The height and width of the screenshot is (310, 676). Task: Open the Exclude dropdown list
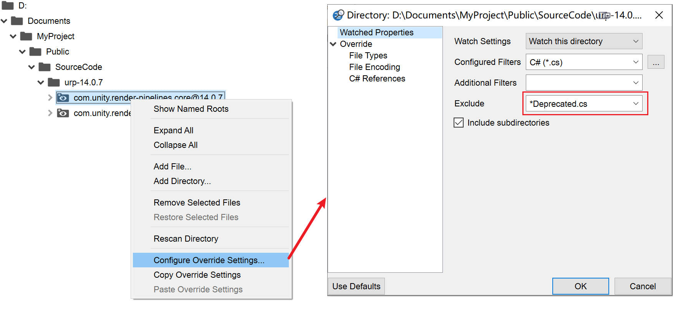[x=636, y=103]
